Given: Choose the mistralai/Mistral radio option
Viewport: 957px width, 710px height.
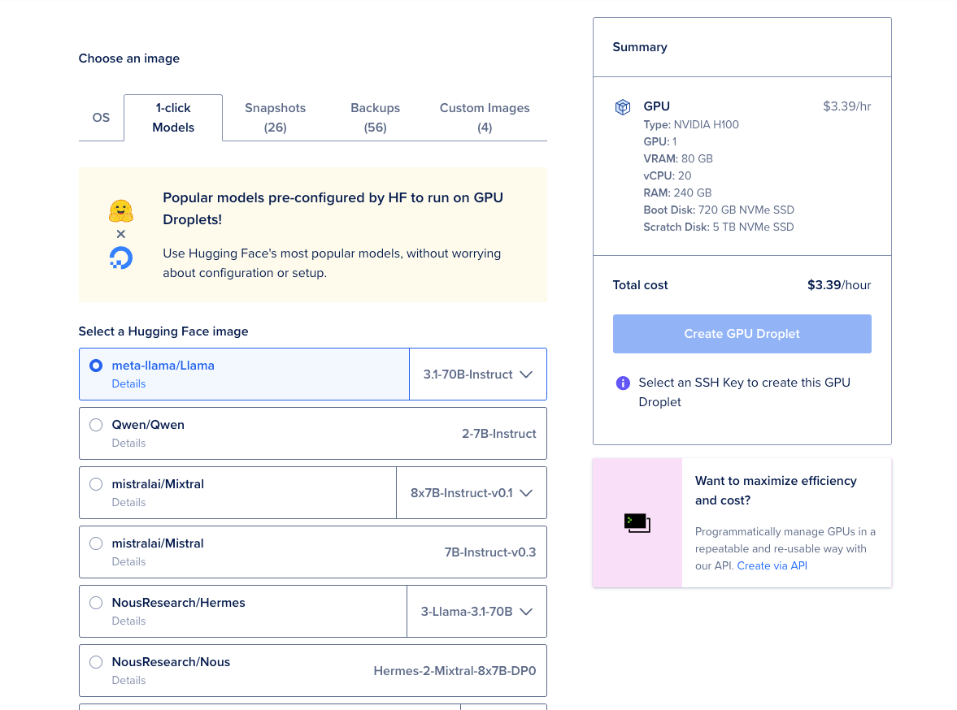Looking at the screenshot, I should point(96,543).
